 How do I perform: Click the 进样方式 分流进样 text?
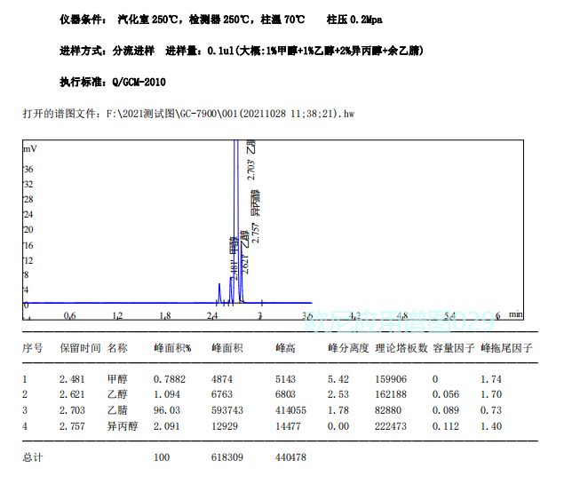pyautogui.click(x=107, y=51)
